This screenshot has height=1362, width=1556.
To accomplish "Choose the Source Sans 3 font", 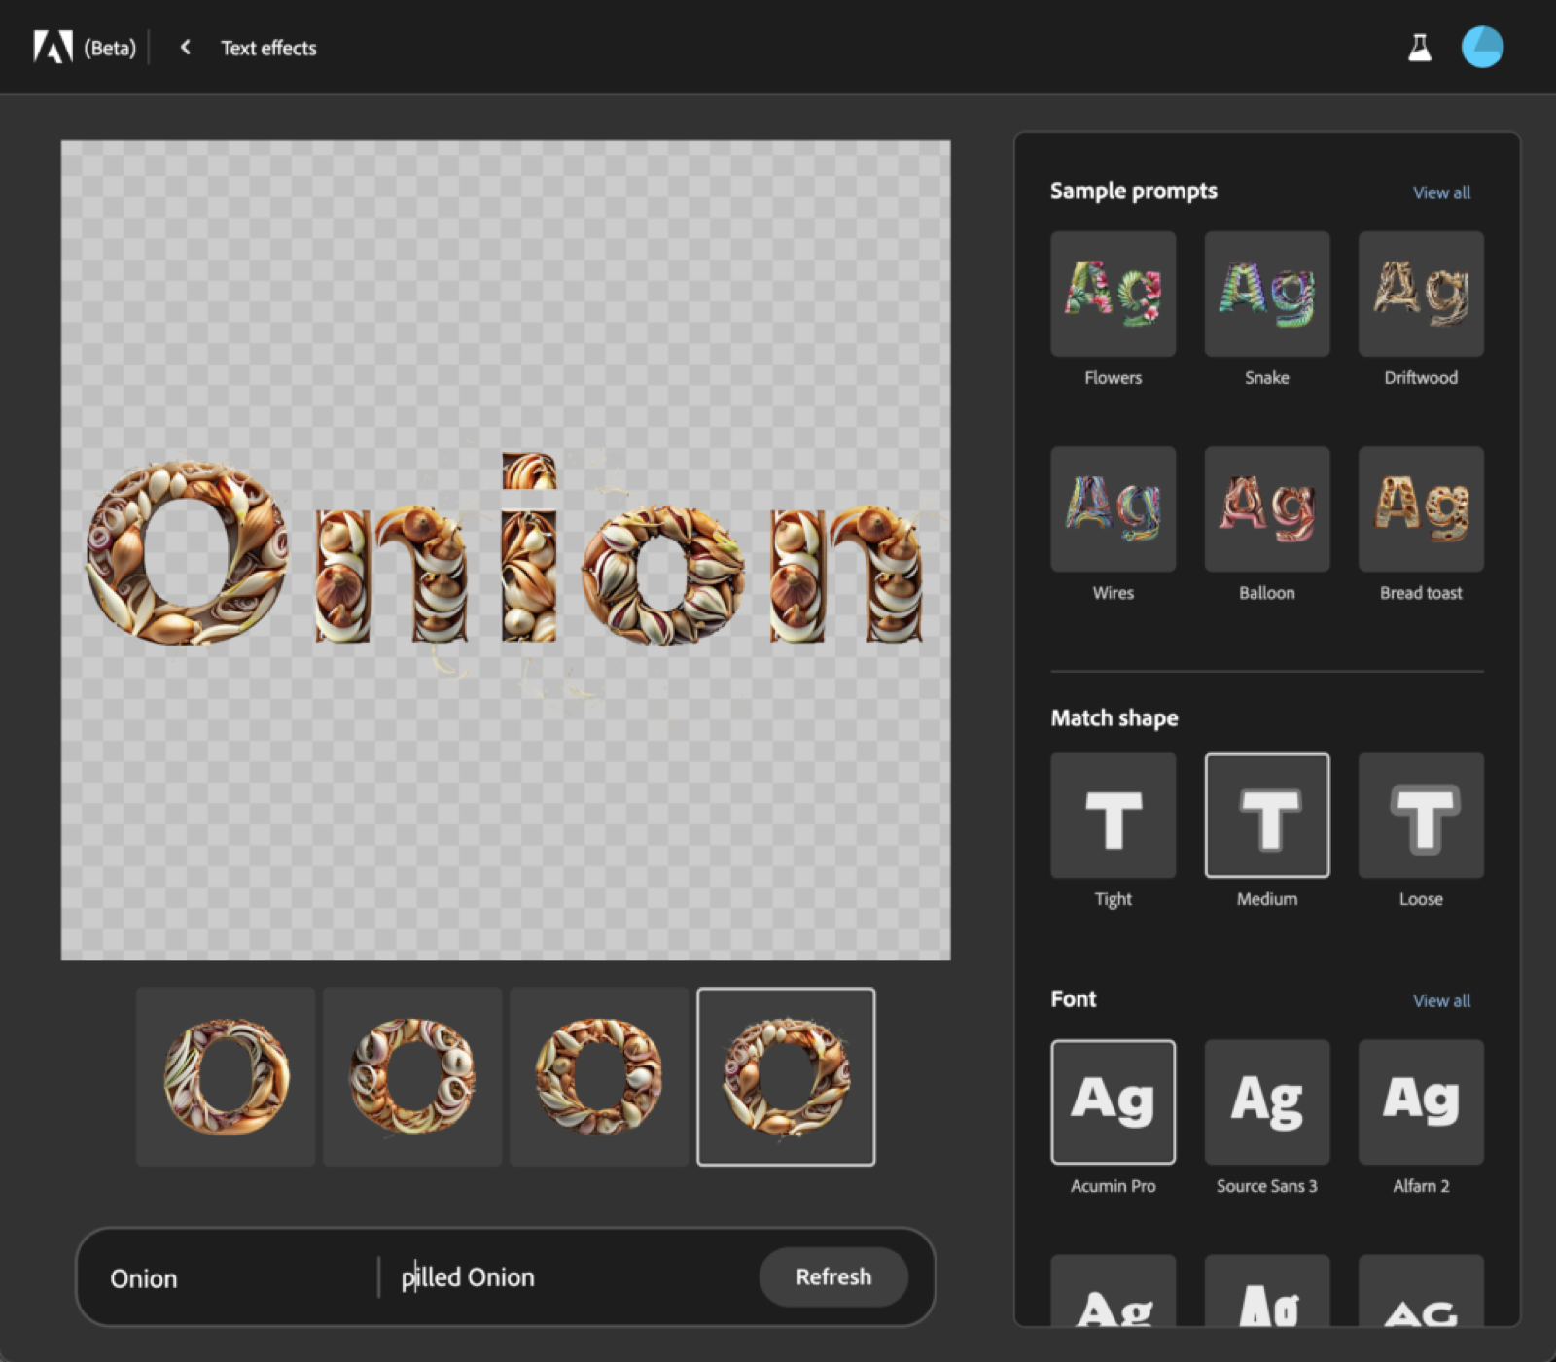I will [x=1267, y=1101].
